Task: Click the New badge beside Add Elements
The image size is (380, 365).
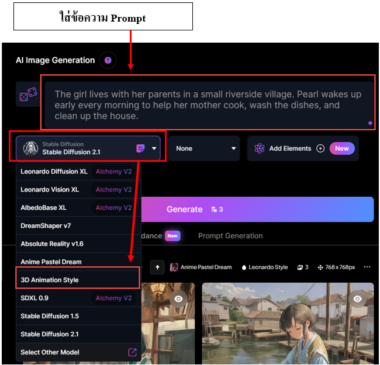Action: coord(342,148)
